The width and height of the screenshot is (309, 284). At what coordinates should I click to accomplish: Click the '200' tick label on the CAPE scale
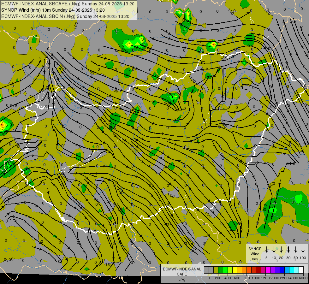coord(218,278)
